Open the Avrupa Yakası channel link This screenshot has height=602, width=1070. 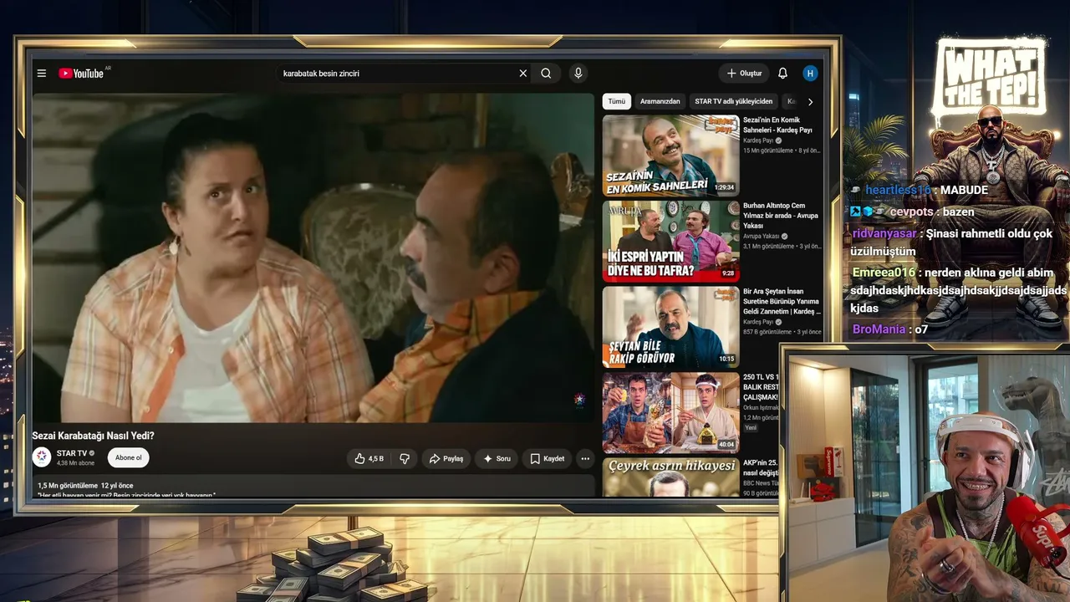tap(761, 237)
